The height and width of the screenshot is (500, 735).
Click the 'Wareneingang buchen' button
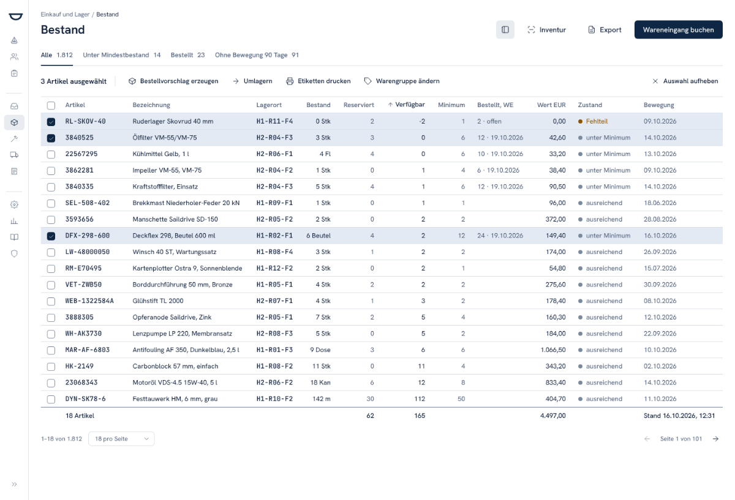coord(679,29)
